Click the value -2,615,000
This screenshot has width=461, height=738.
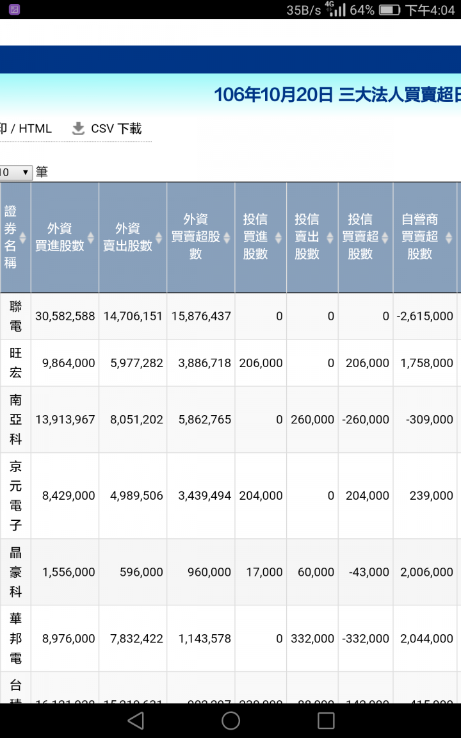pyautogui.click(x=425, y=316)
